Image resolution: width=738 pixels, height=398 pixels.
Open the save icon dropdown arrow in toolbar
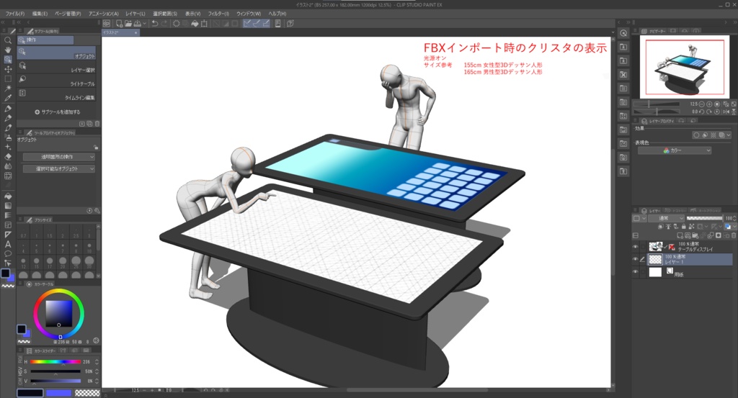[144, 24]
